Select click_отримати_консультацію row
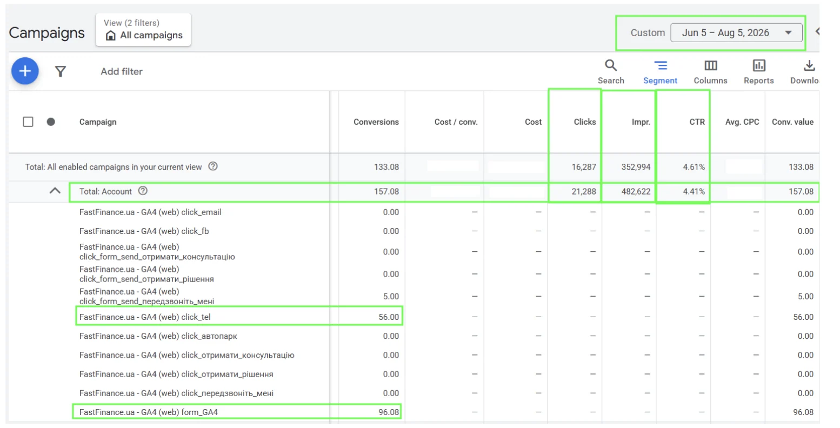This screenshot has width=840, height=428. (414, 355)
